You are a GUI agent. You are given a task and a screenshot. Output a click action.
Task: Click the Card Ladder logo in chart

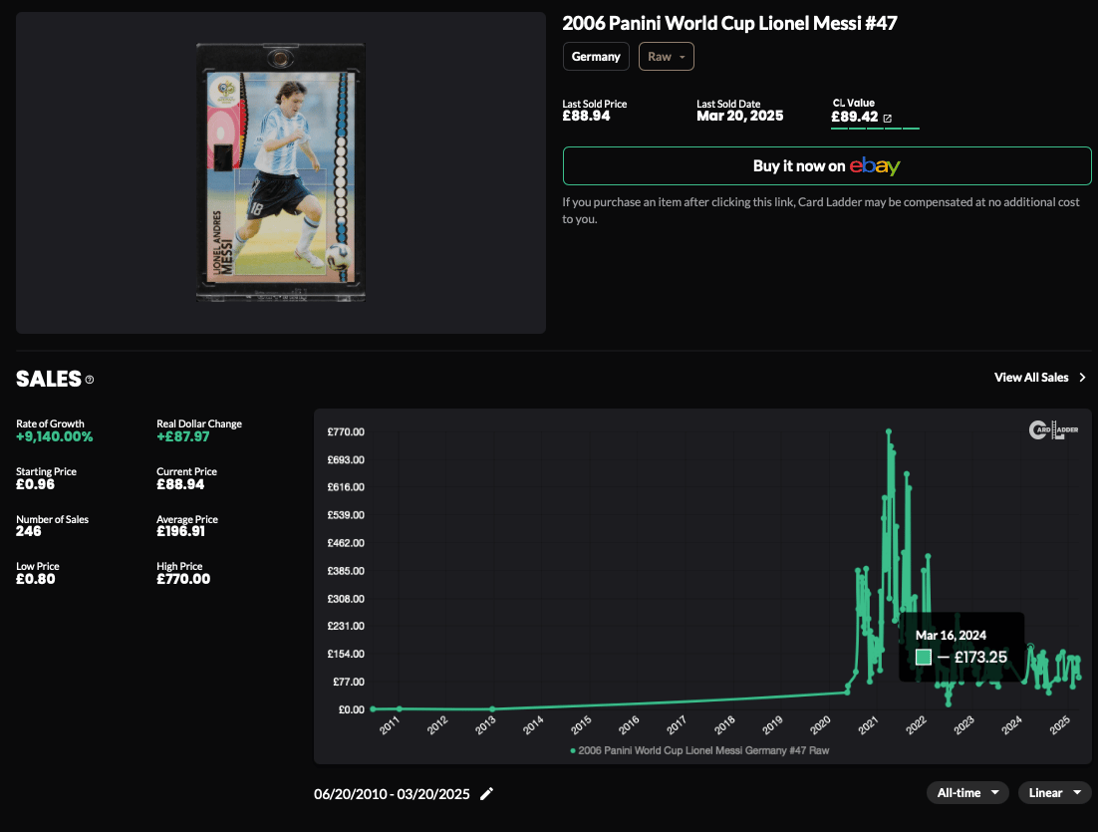[x=1053, y=430]
